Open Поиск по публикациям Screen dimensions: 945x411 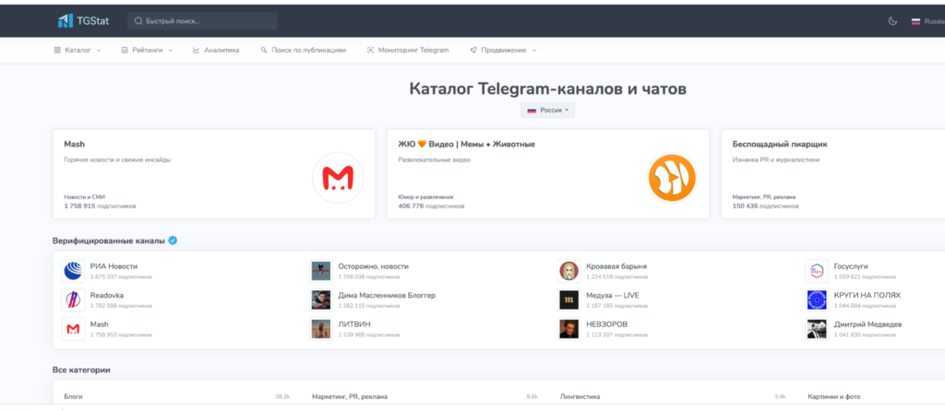pyautogui.click(x=303, y=50)
